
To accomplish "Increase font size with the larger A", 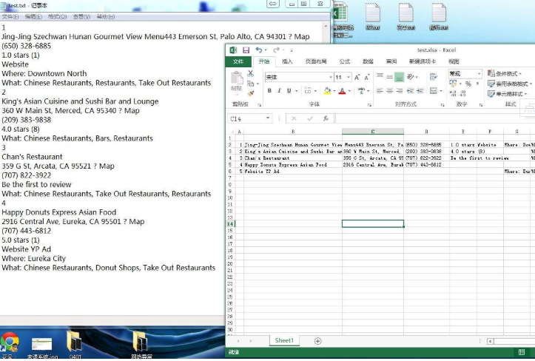I will point(357,78).
